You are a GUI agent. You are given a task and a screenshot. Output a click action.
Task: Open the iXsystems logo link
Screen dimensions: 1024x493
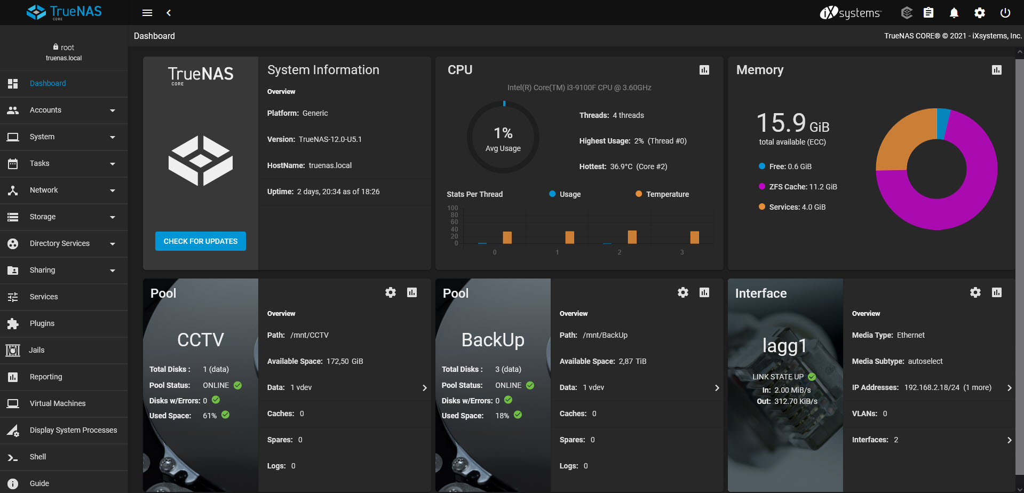pos(851,13)
